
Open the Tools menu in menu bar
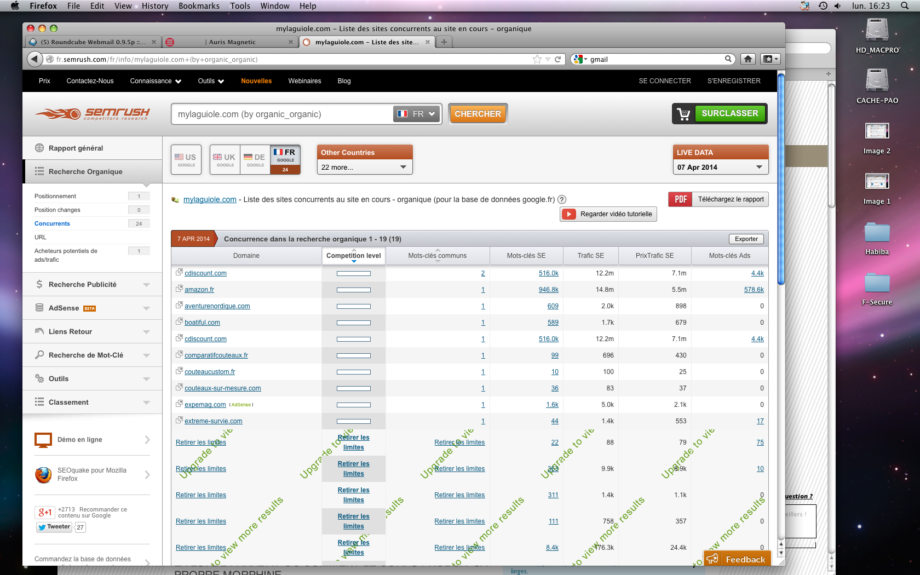(240, 5)
